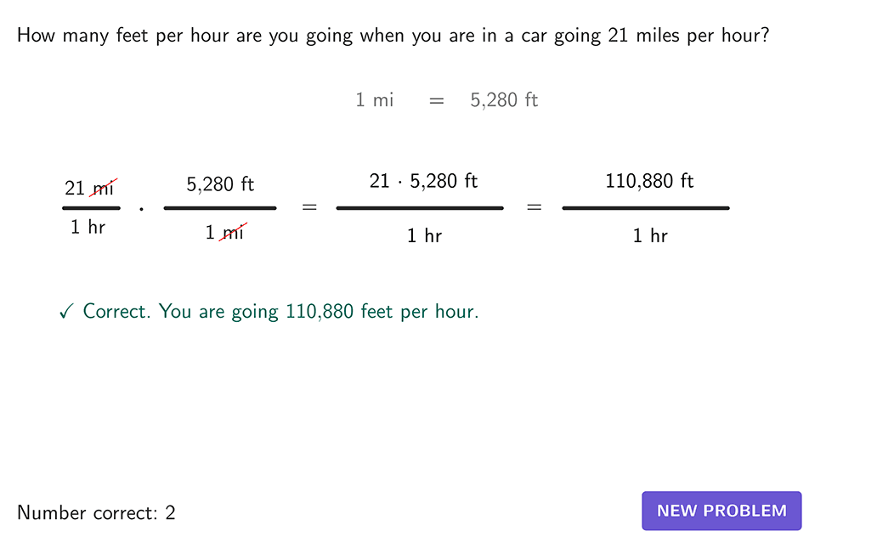The image size is (877, 548).
Task: Click the second equals sign in the equation
Action: 534,207
